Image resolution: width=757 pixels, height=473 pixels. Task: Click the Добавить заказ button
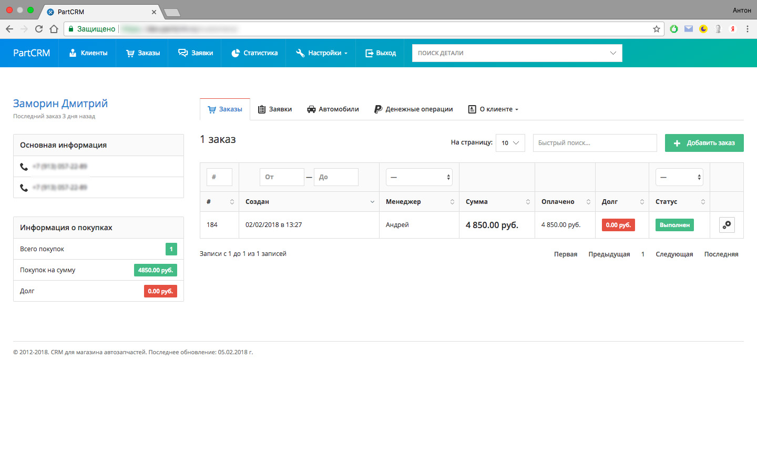tap(704, 143)
